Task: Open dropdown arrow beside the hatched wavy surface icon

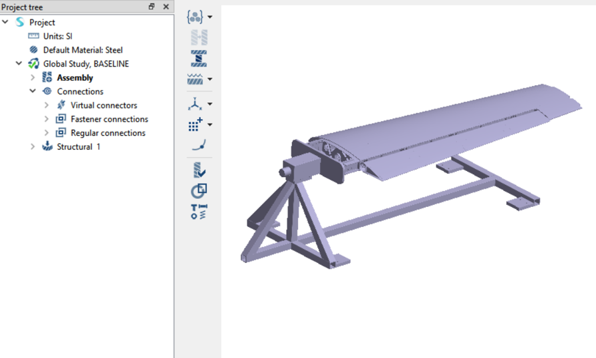Action: tap(210, 80)
